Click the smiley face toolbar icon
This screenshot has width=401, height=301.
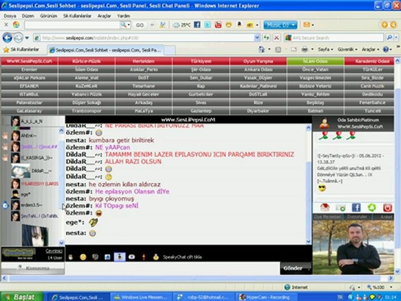click(x=228, y=25)
